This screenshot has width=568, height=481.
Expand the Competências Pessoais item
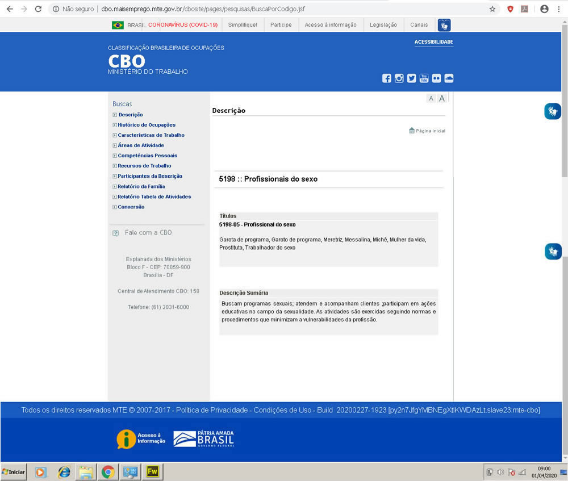tap(147, 156)
